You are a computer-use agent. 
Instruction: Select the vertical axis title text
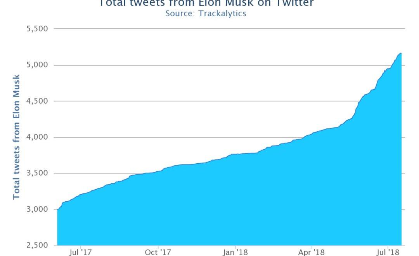[16, 137]
